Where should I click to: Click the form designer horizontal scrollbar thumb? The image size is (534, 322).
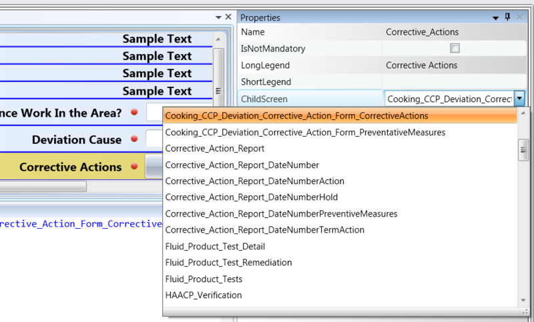coord(43,186)
